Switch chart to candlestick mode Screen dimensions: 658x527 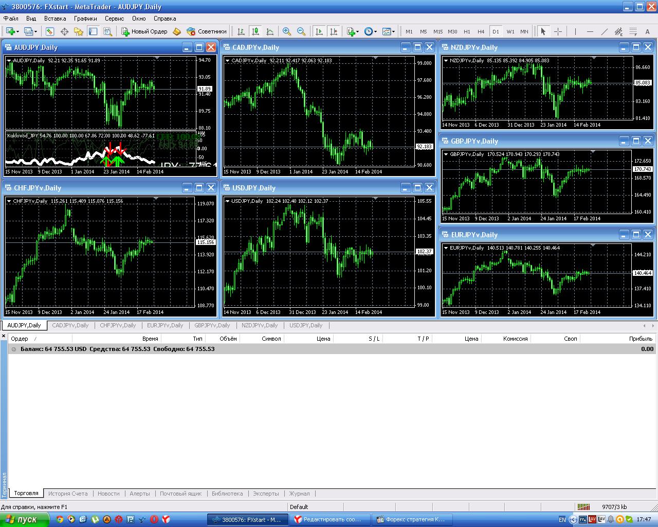pos(255,31)
